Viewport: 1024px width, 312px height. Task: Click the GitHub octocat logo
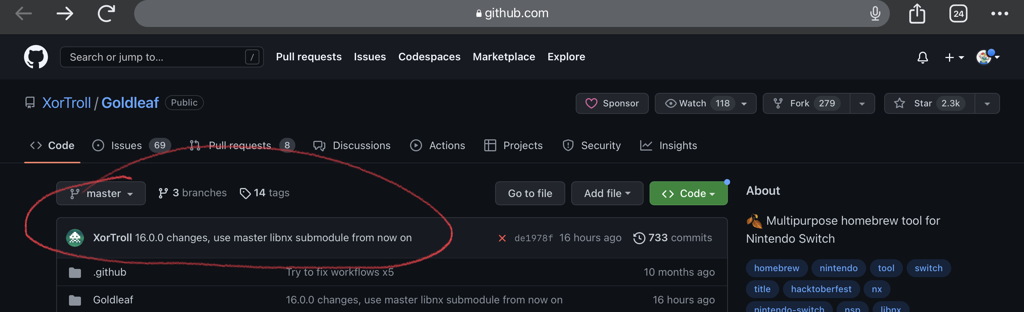36,57
